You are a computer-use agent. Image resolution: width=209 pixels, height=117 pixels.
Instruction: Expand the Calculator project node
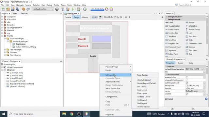2,19
